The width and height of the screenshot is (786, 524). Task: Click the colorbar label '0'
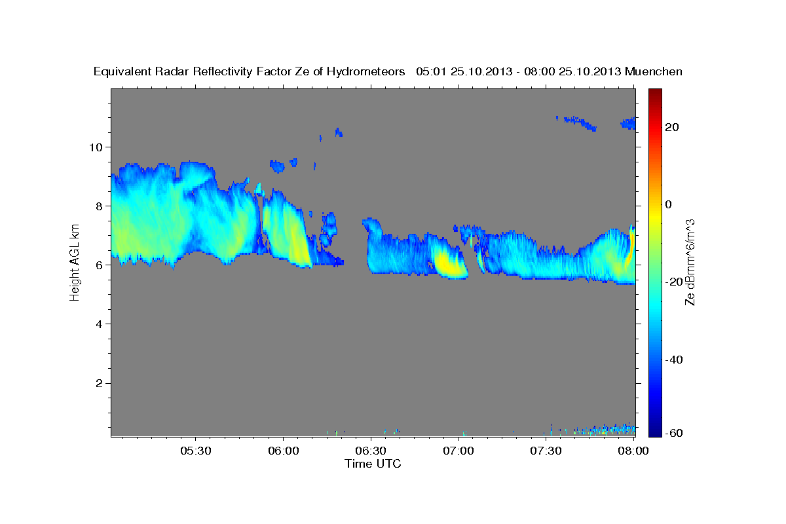coord(669,204)
